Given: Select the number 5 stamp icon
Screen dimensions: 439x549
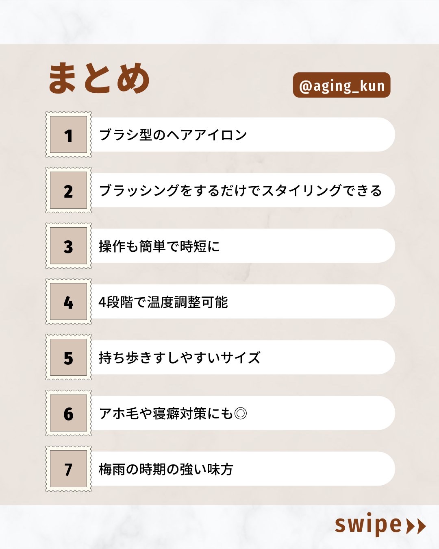Looking at the screenshot, I should point(68,357).
